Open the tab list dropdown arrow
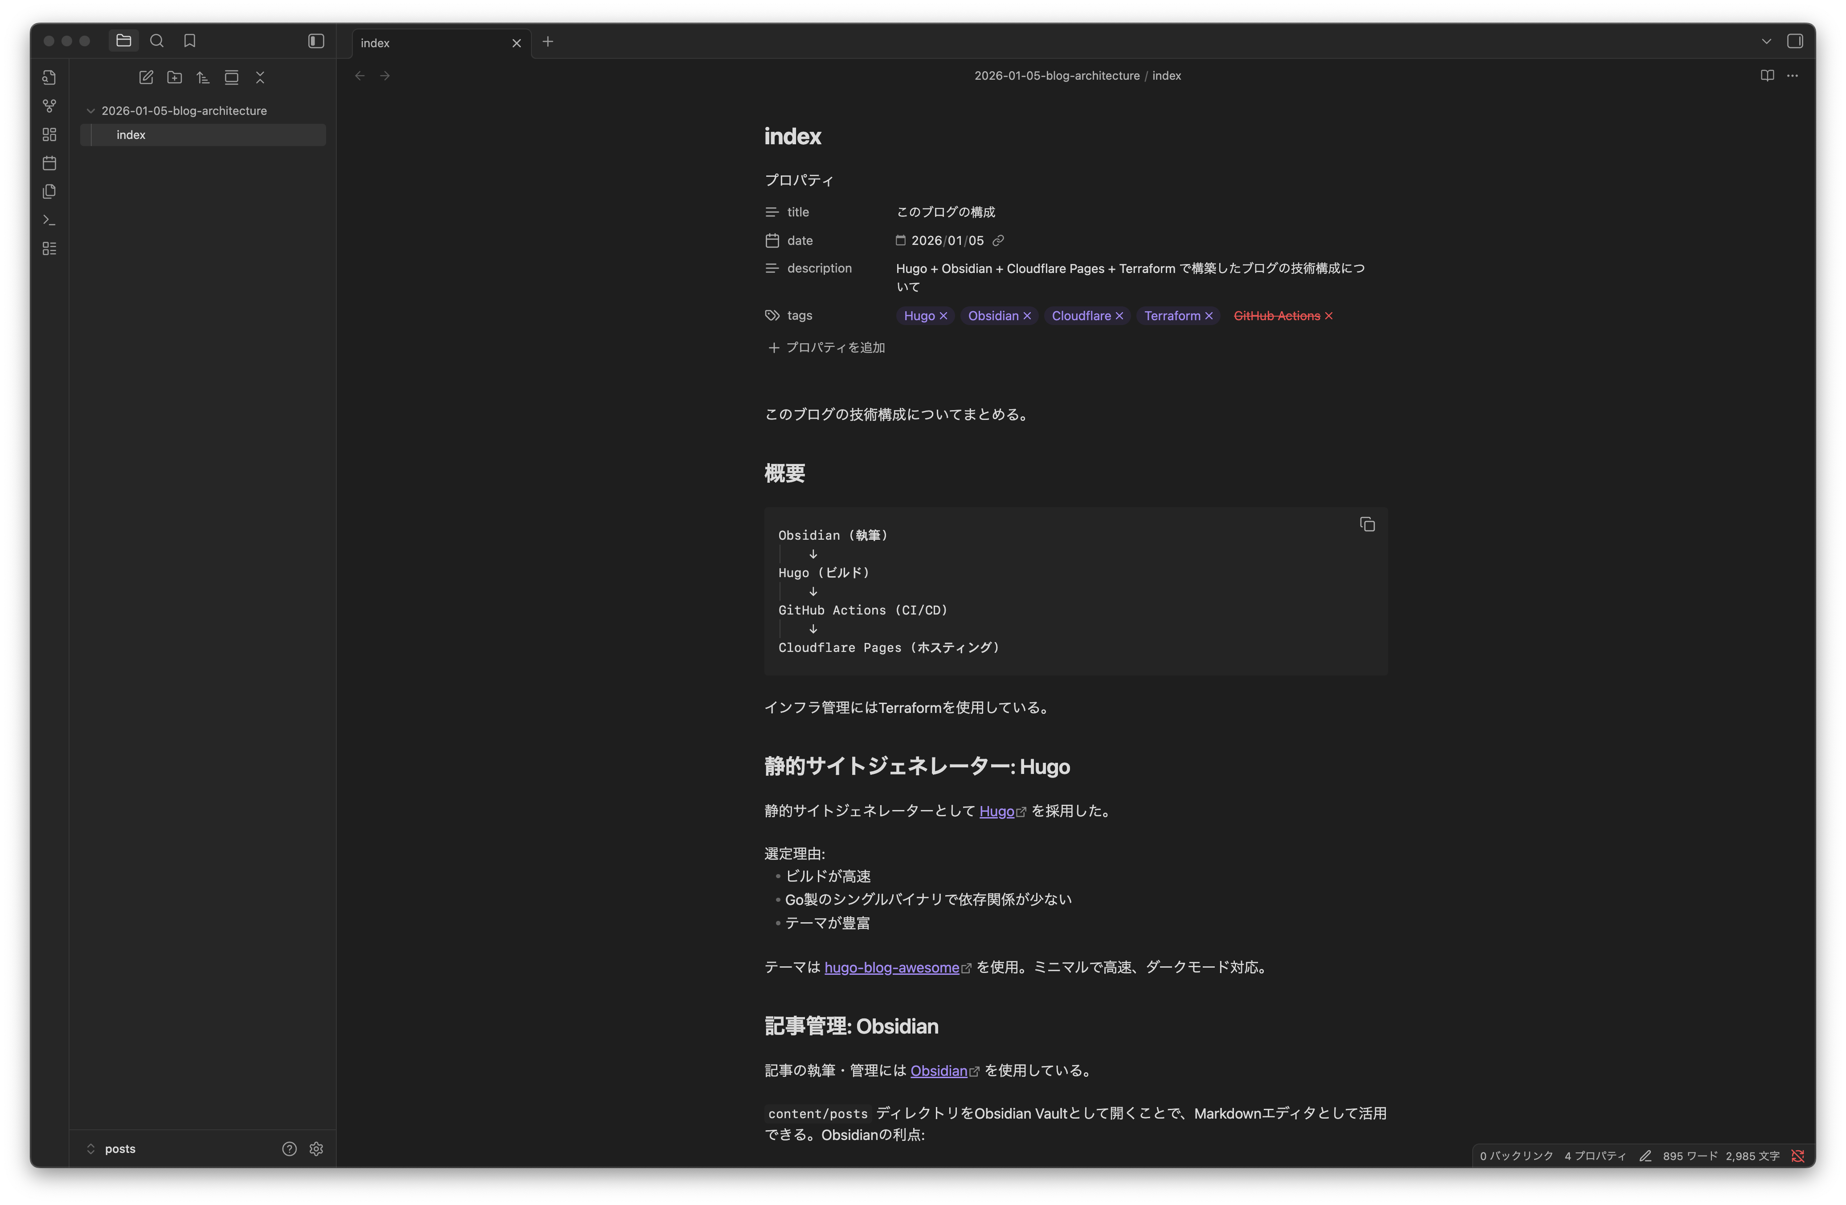 pyautogui.click(x=1766, y=41)
